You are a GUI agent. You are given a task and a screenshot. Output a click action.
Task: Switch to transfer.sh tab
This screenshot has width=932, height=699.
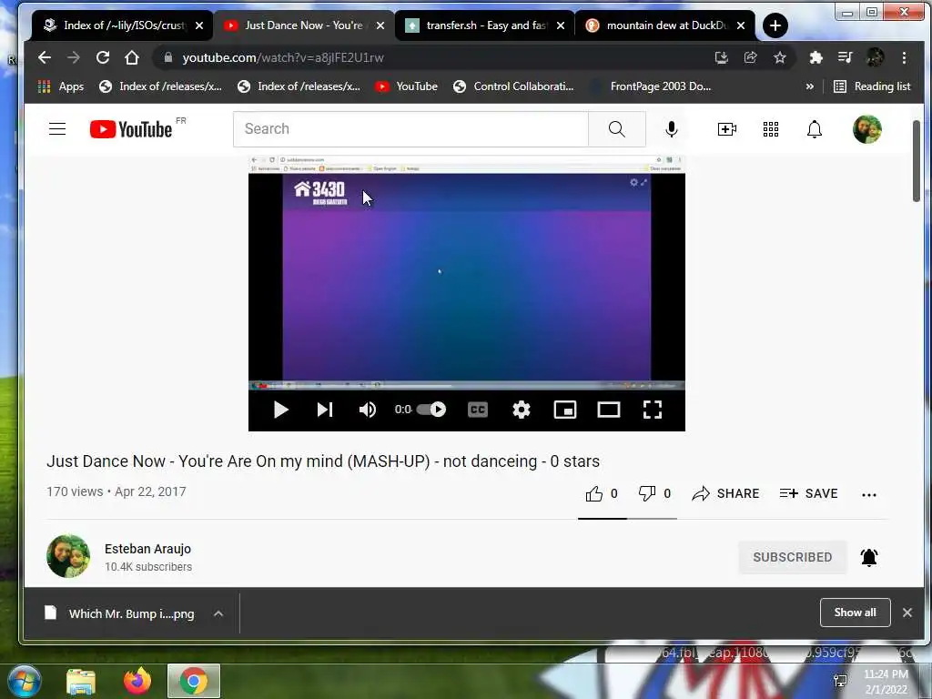(484, 25)
